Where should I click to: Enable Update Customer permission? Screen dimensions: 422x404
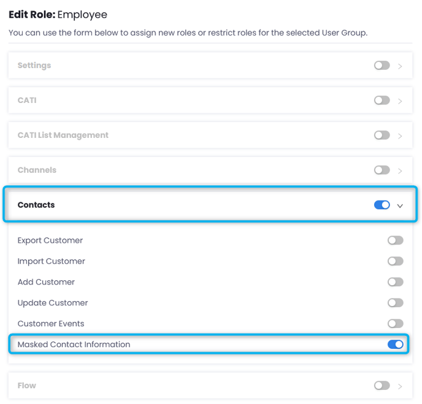click(395, 303)
